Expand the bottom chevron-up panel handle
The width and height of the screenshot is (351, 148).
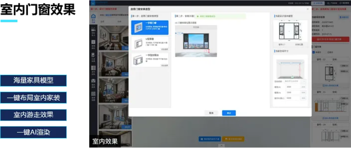pos(221,146)
